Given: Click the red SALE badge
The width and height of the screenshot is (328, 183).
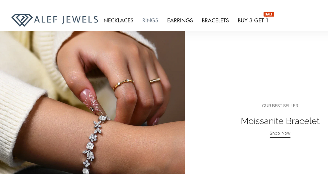Looking at the screenshot, I should 269,14.
